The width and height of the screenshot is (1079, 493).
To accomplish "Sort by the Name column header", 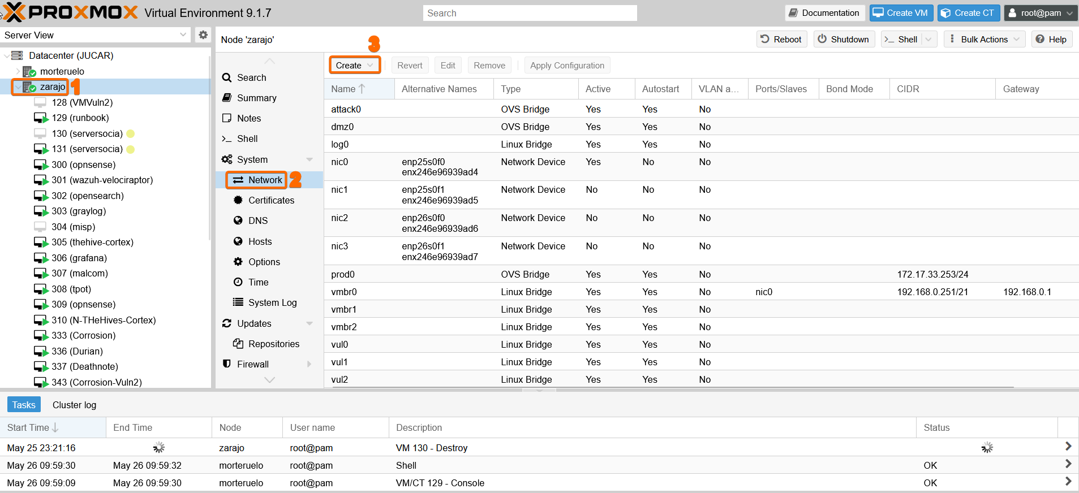I will (359, 89).
